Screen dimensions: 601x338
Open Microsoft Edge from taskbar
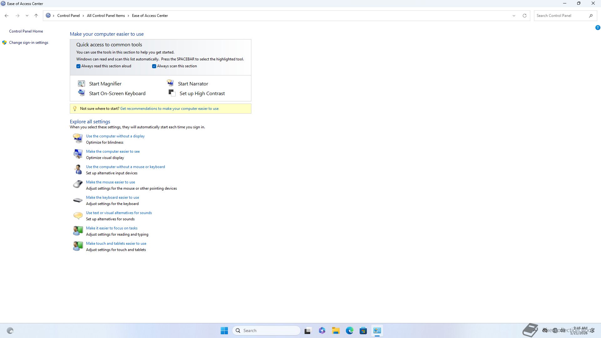tap(349, 330)
